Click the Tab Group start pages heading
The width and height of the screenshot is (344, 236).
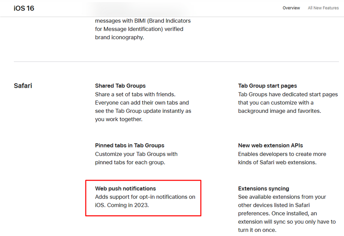click(x=268, y=86)
